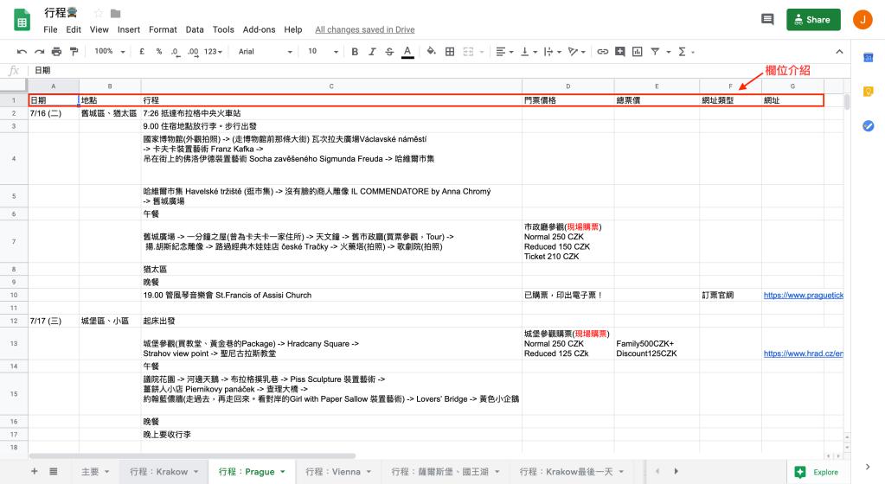Image resolution: width=885 pixels, height=484 pixels.
Task: Select the paint format tool
Action: point(73,52)
